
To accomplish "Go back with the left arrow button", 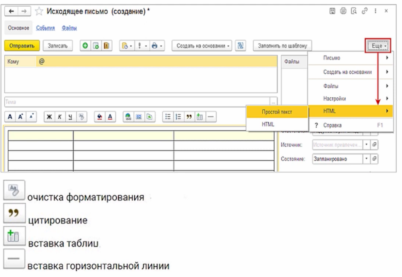I will [x=12, y=11].
